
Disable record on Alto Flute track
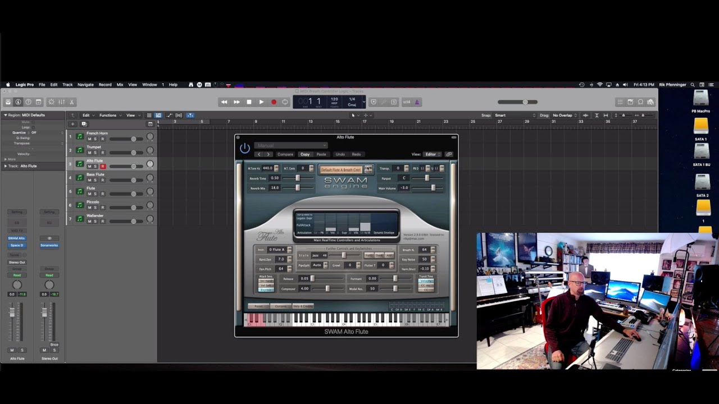point(102,167)
